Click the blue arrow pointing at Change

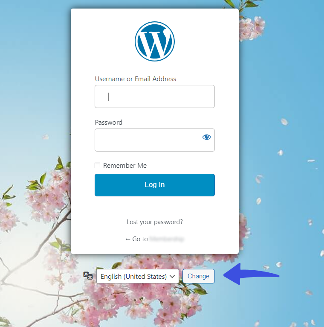(x=251, y=274)
